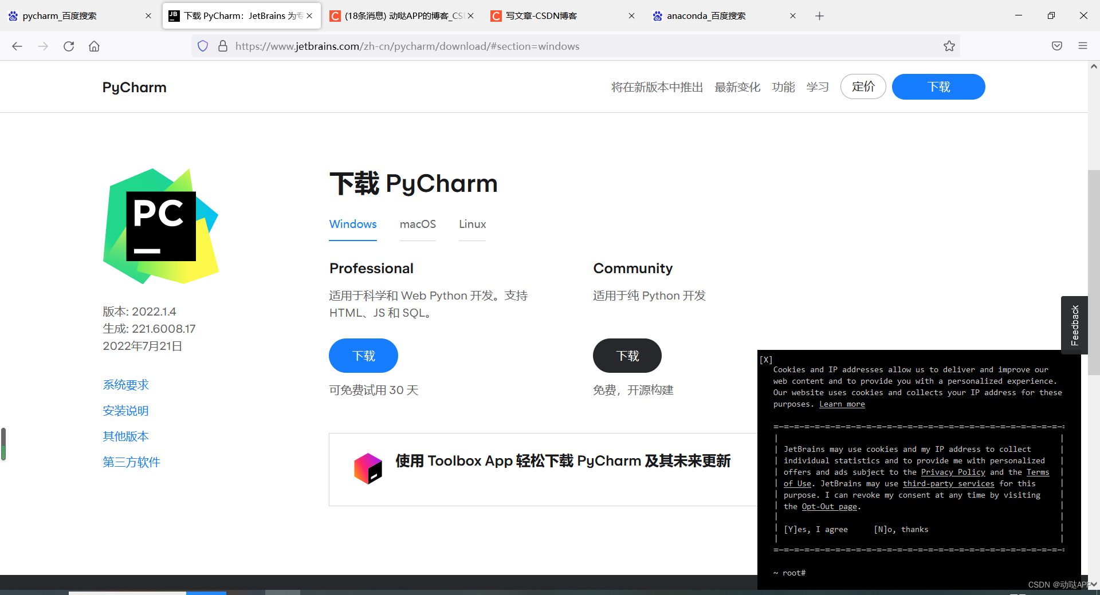Open a new tab with plus button
Image resolution: width=1100 pixels, height=595 pixels.
point(819,16)
